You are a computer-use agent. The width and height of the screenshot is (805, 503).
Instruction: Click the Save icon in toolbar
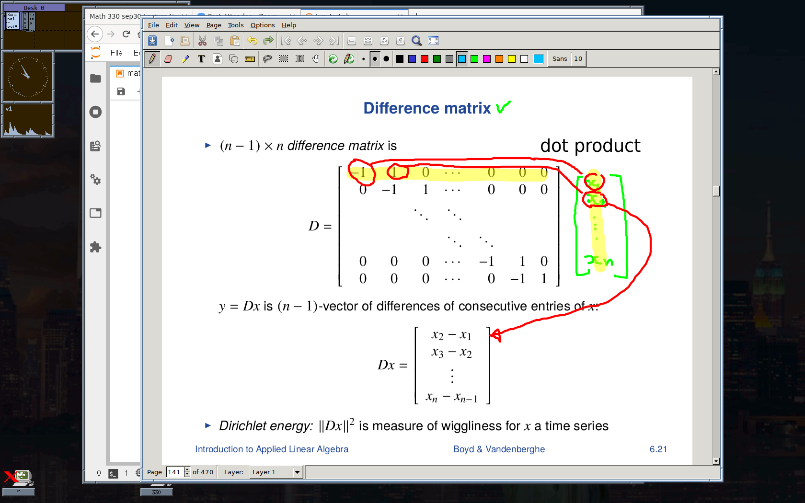point(152,41)
